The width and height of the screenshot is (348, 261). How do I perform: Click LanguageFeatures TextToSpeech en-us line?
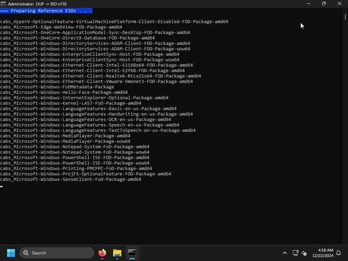(x=98, y=130)
